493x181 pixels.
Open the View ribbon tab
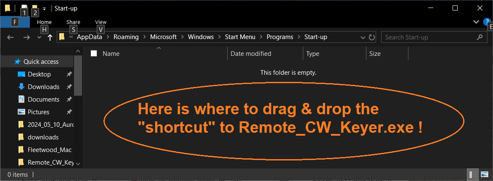pyautogui.click(x=101, y=22)
